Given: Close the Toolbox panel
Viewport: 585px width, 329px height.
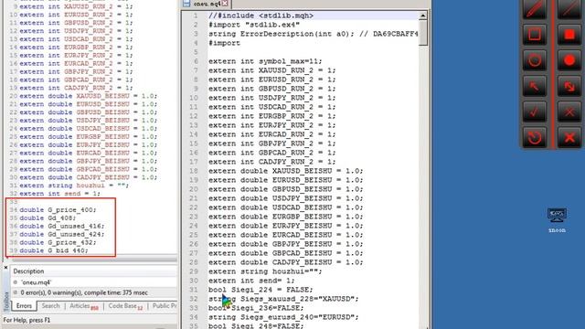Looking at the screenshot, I should tap(5, 268).
